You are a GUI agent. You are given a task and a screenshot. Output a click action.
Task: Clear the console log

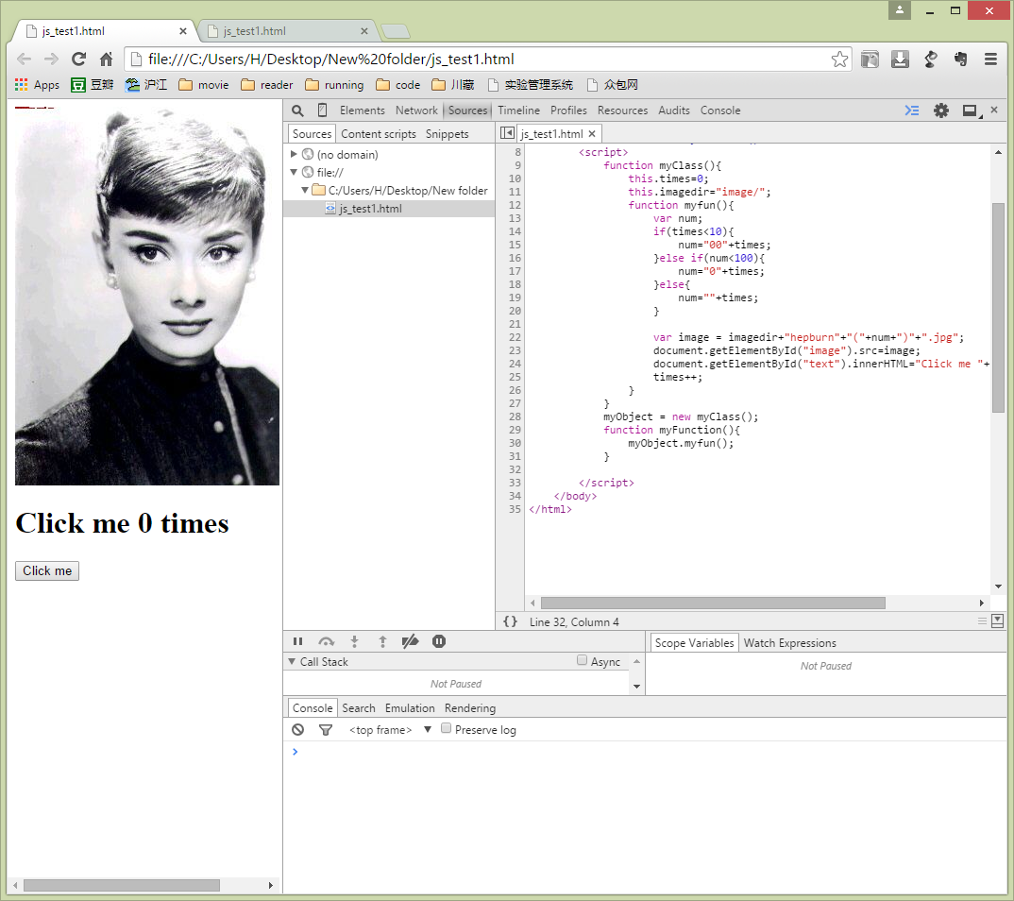pyautogui.click(x=297, y=730)
